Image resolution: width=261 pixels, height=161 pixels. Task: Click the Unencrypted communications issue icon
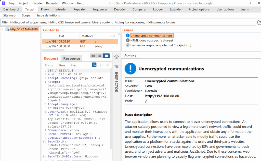click(x=128, y=35)
